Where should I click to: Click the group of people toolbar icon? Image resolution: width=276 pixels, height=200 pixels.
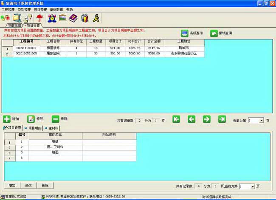84,18
